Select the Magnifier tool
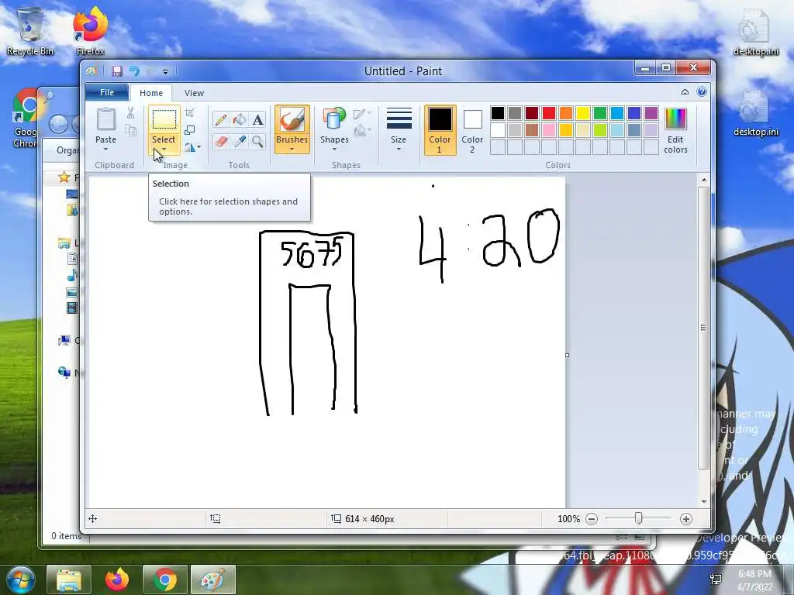 click(x=257, y=141)
